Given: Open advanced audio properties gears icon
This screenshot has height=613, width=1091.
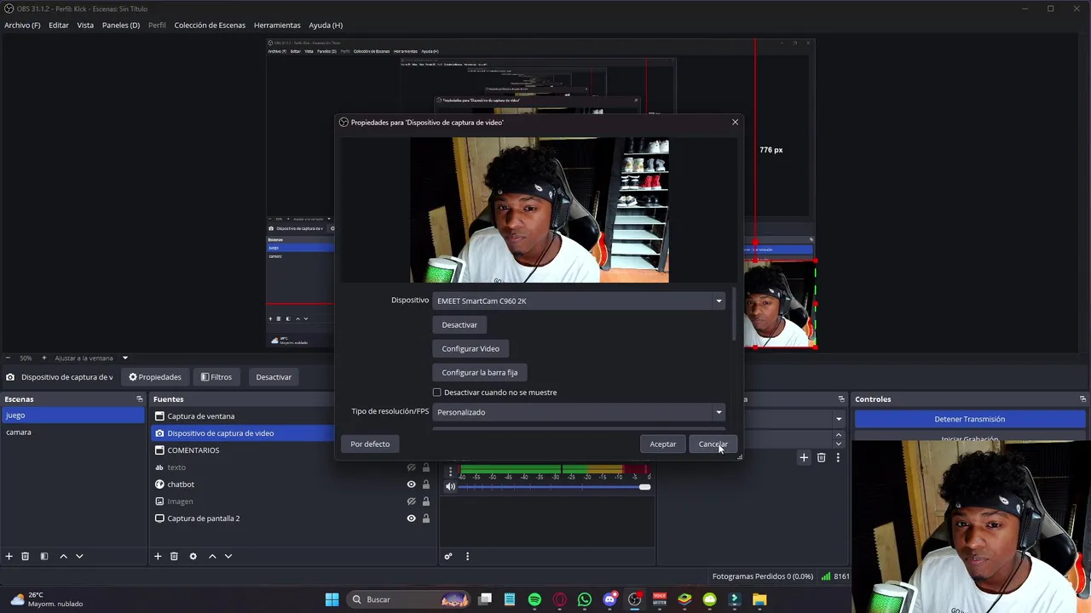Looking at the screenshot, I should click(448, 556).
